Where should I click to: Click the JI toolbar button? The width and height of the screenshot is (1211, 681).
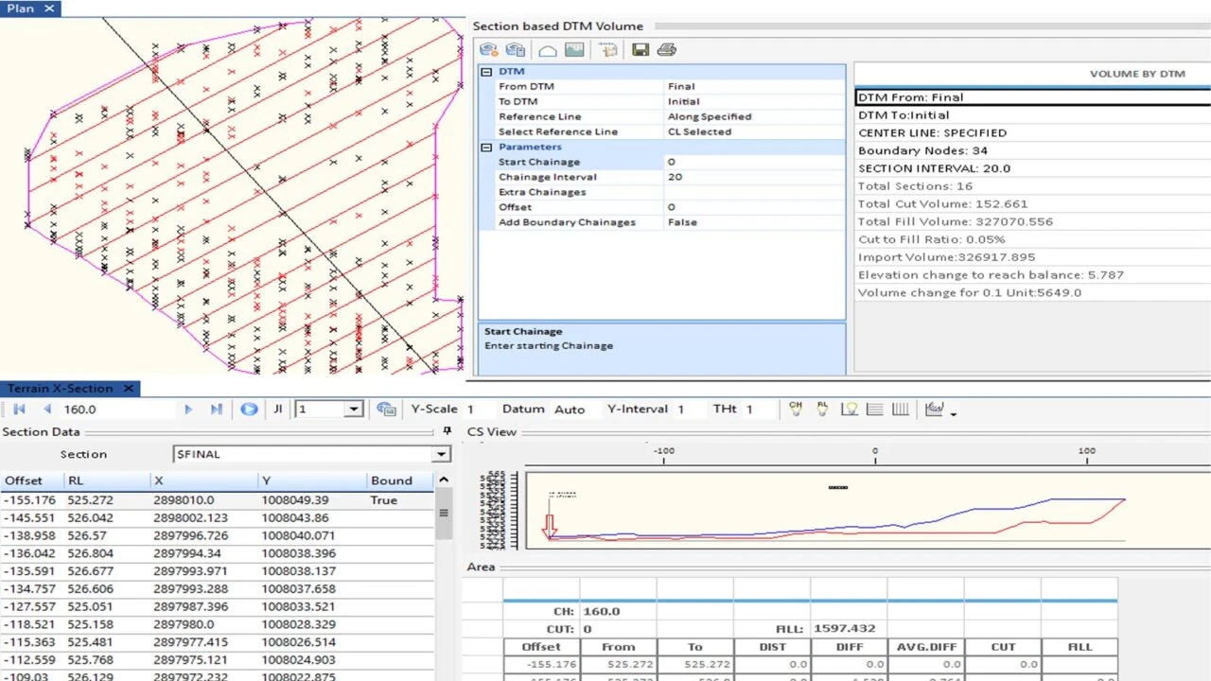278,410
